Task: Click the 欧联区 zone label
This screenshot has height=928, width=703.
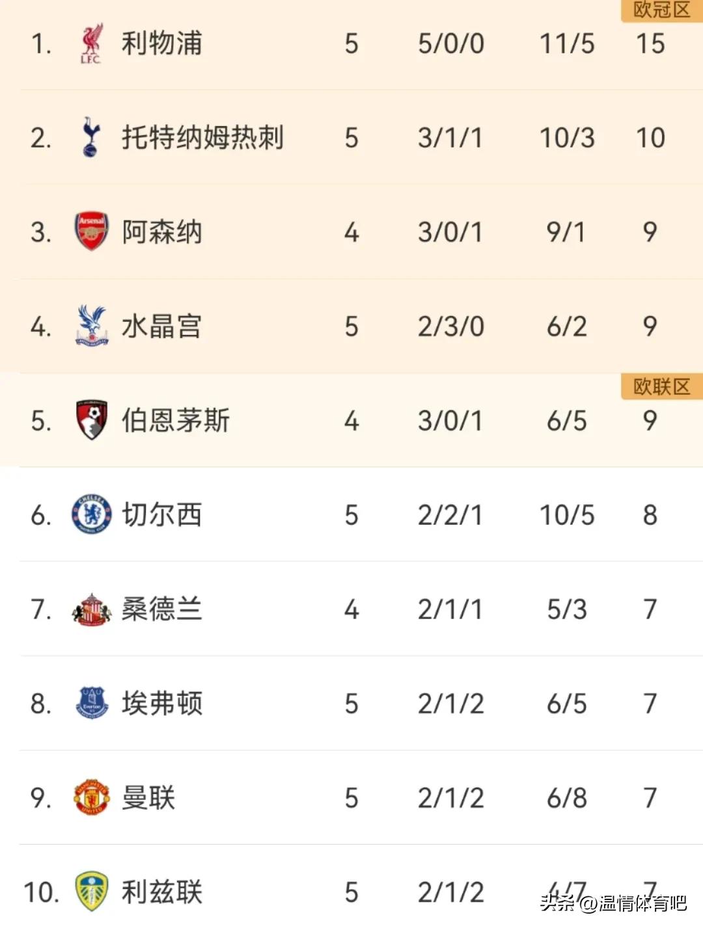Action: (x=661, y=386)
